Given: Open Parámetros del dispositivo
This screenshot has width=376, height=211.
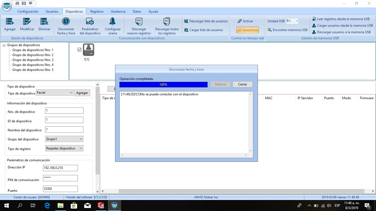Looking at the screenshot, I should point(90,21).
